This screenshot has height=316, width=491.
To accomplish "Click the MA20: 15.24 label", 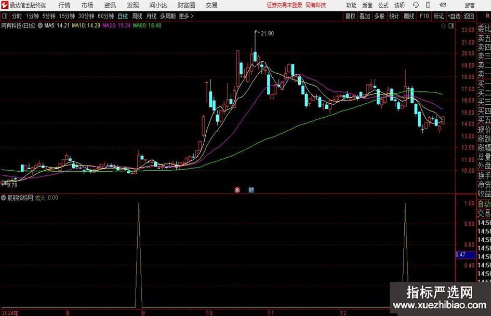I will point(116,25).
